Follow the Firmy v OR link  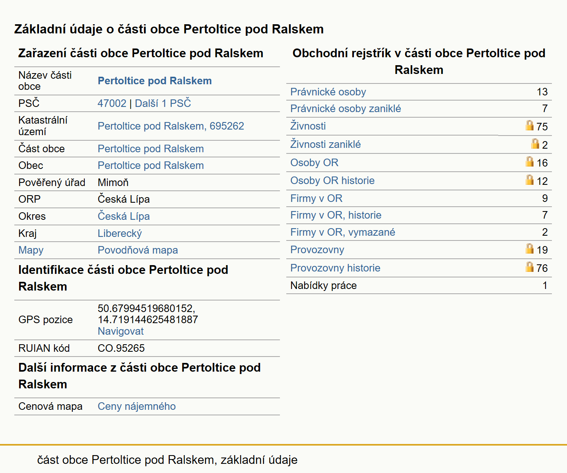click(316, 198)
